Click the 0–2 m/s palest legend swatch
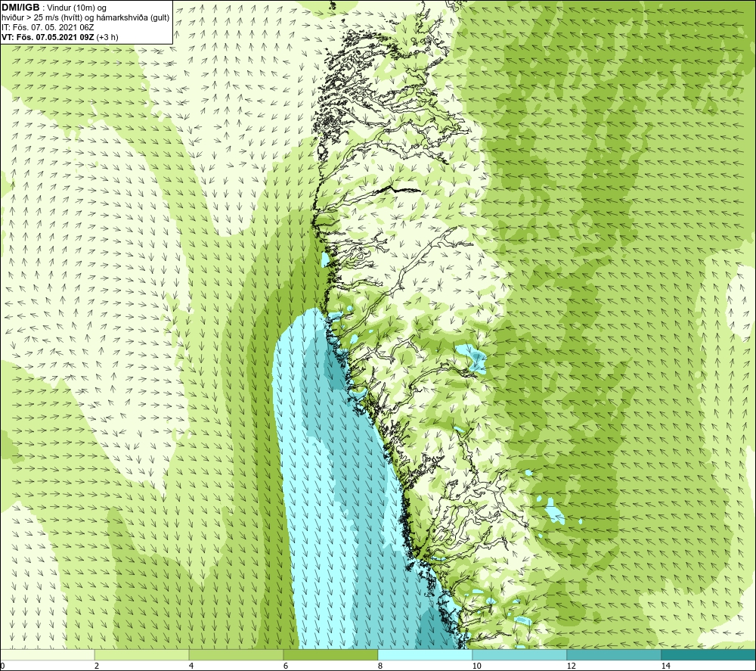756x671 pixels. pos(47,654)
